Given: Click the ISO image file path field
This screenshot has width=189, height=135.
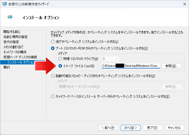Looking at the screenshot, I should [x=131, y=66].
